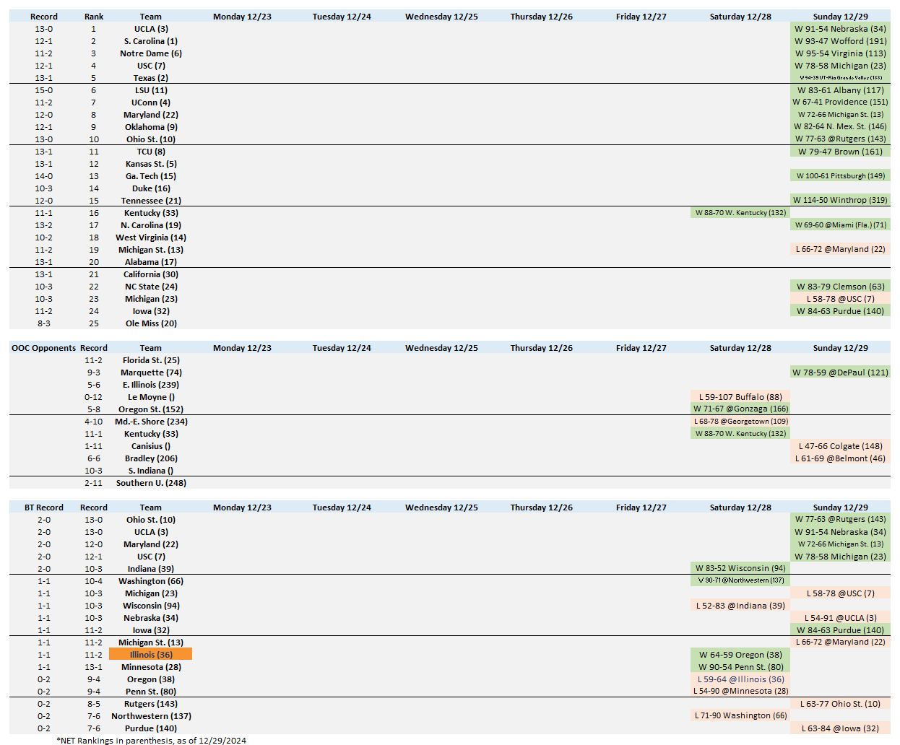Select the orange highlighted Illinois (36) cell
This screenshot has width=900, height=745.
click(151, 655)
